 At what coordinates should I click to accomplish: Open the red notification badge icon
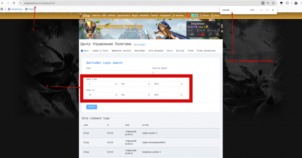point(189,15)
